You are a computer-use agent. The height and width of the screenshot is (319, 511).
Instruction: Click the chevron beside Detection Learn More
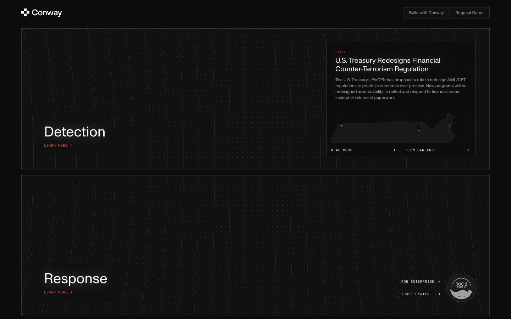pyautogui.click(x=71, y=146)
